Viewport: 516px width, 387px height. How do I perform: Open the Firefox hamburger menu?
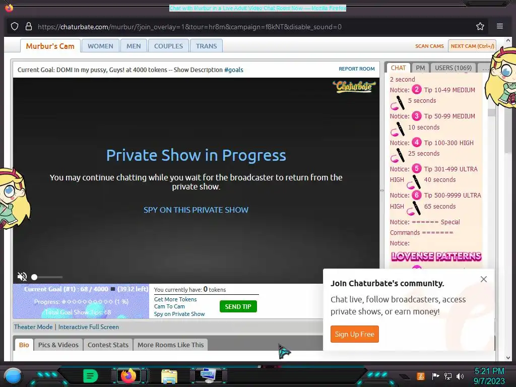click(499, 26)
